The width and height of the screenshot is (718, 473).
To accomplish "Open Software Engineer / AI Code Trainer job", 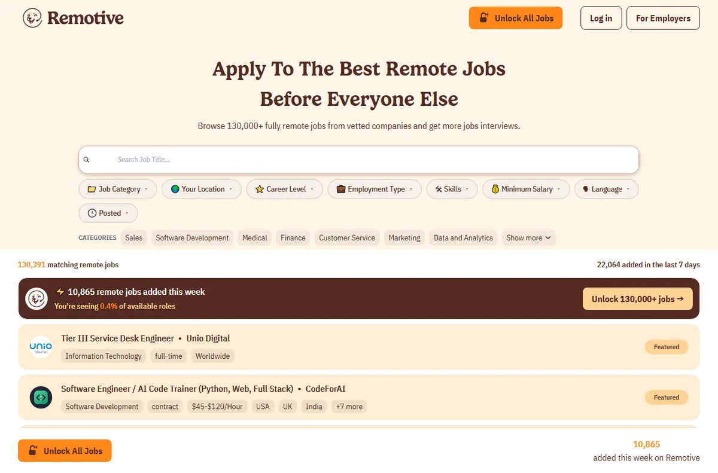I will coord(177,389).
